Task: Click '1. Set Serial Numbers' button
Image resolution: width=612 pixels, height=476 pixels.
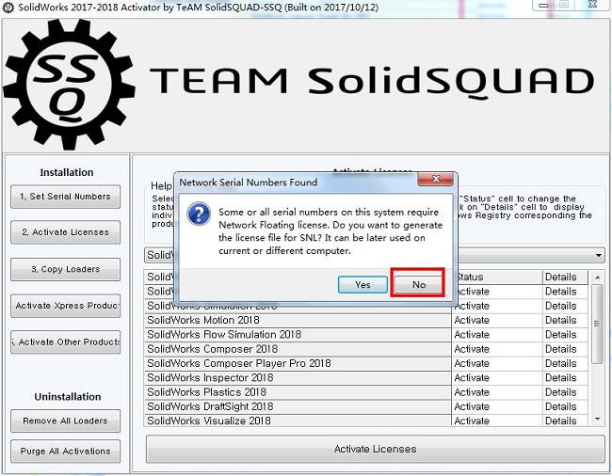Action: pyautogui.click(x=66, y=197)
